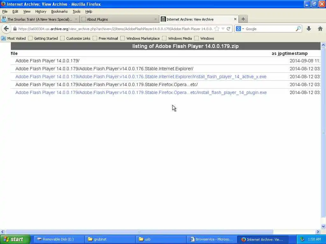Viewport: 326px width, 244px height.
Task: Click the Stable.Firefox.Opera...etc/ folder row text
Action: coord(106,85)
